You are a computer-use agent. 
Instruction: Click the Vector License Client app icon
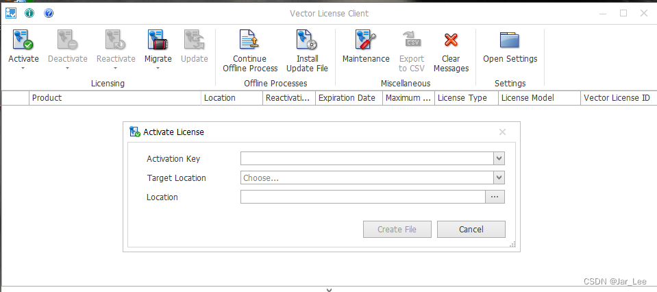pos(10,14)
